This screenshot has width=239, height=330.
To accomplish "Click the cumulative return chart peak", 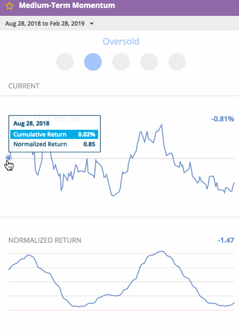I will click(162, 125).
